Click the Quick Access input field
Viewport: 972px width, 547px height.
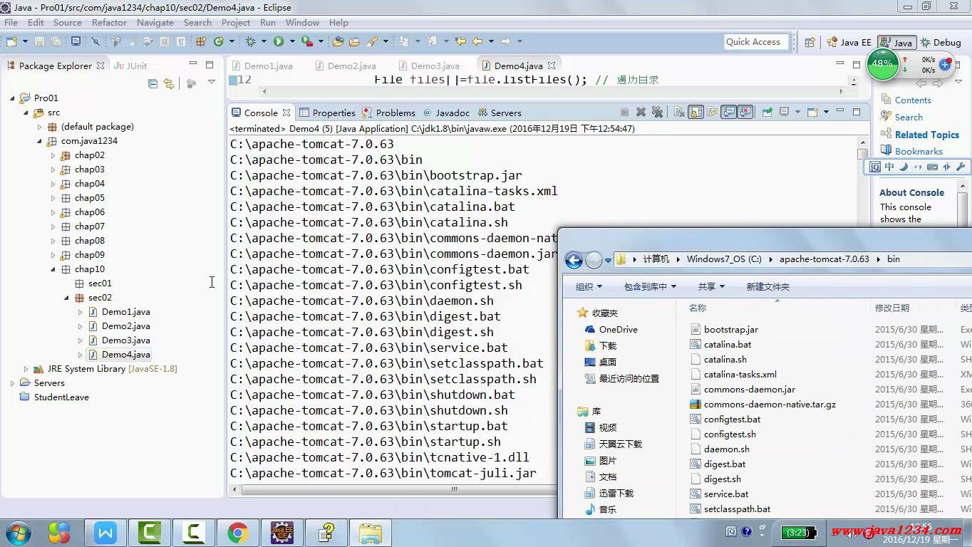[x=757, y=41]
